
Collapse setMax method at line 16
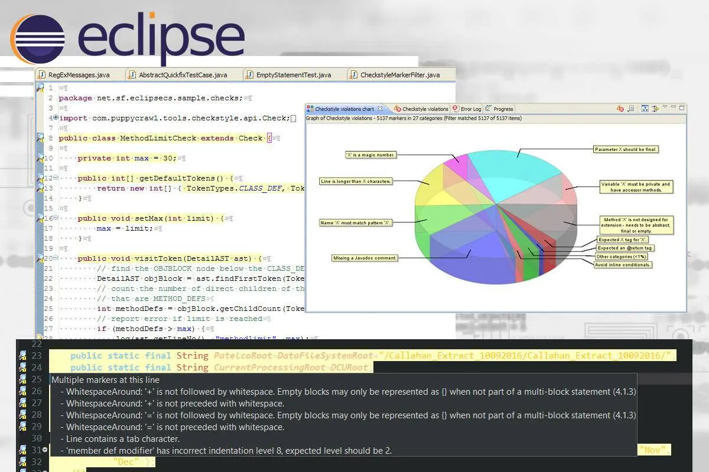(56, 218)
